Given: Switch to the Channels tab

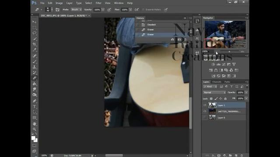Looking at the screenshot, I should tap(217, 82).
